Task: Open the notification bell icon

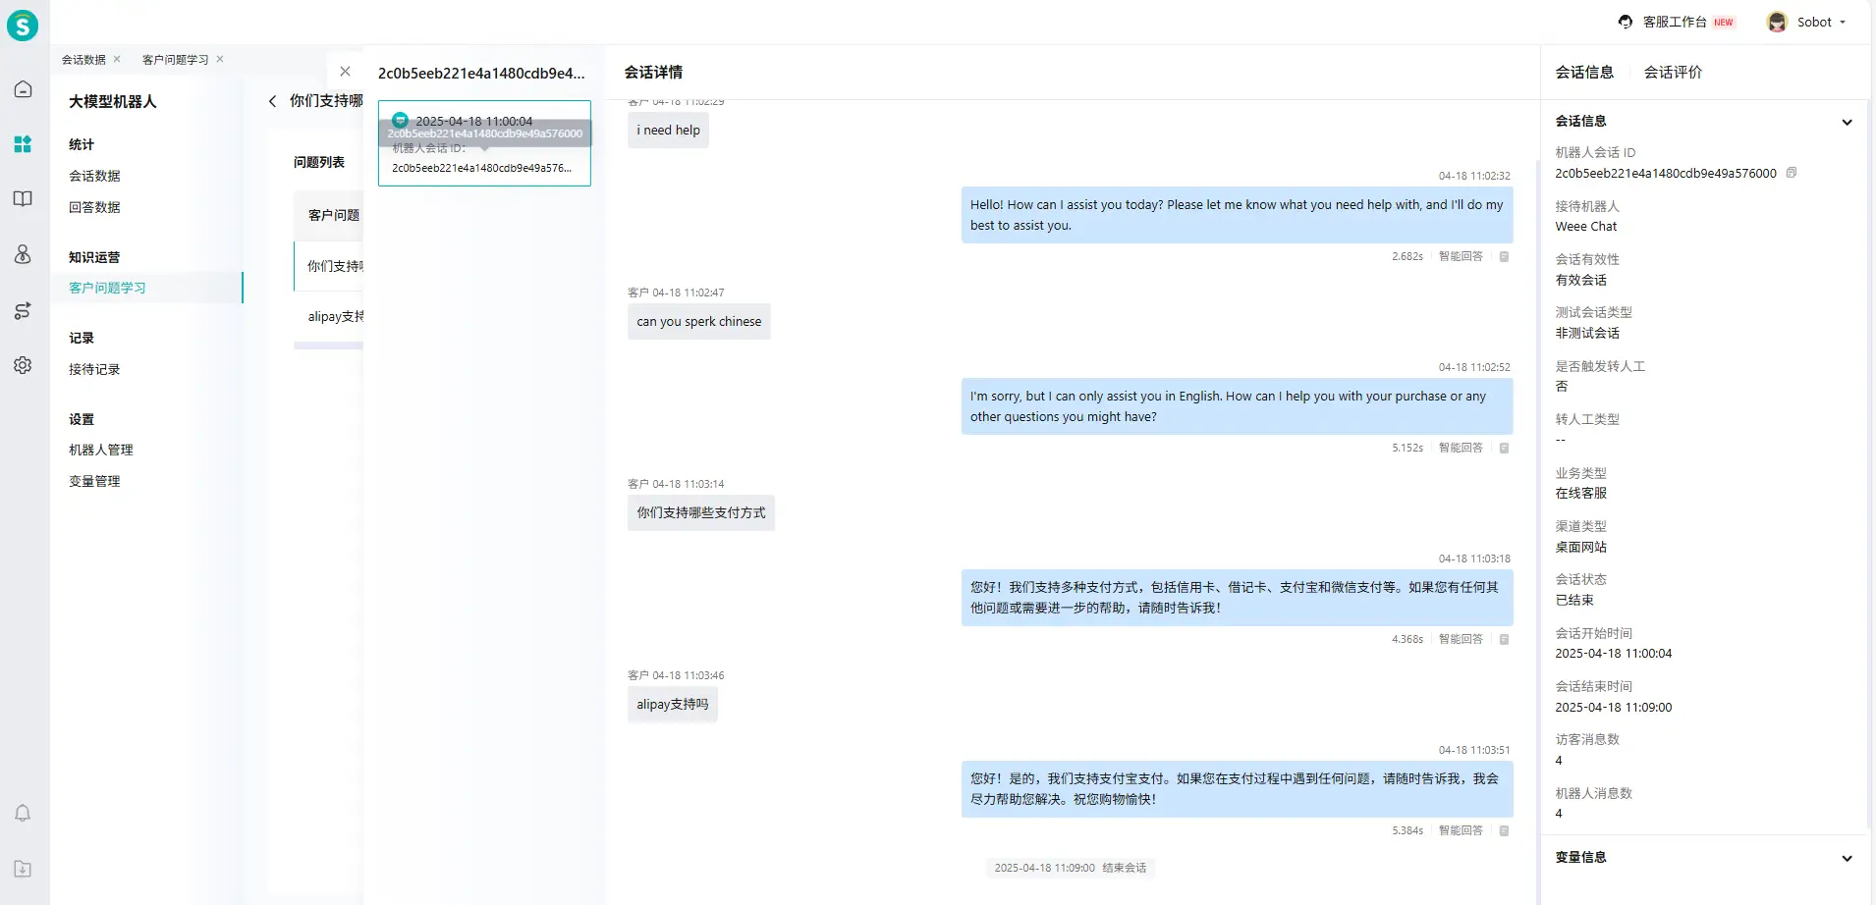Action: point(23,813)
